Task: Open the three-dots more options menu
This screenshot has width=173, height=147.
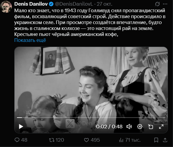Action: pos(165,4)
